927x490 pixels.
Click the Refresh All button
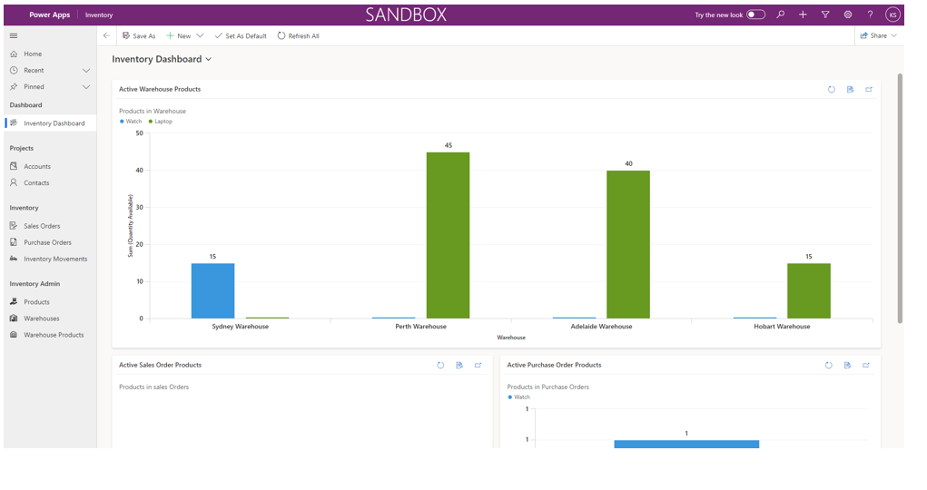coord(299,36)
